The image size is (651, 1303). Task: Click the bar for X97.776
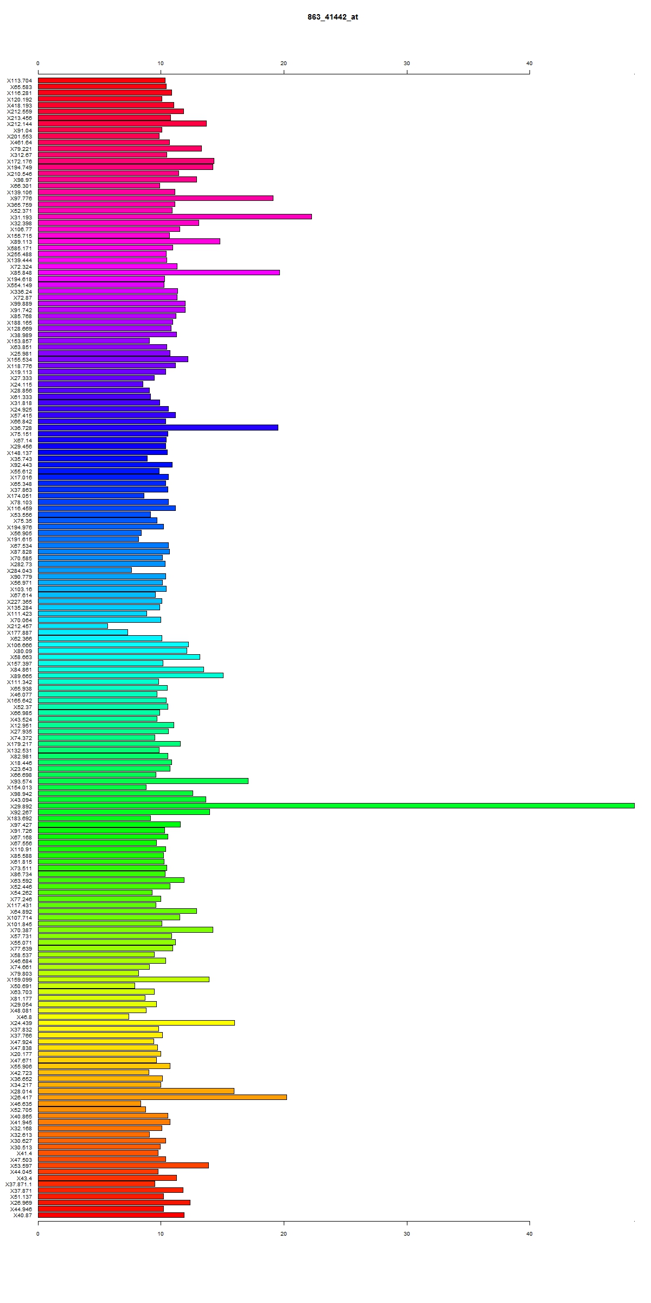pos(156,198)
